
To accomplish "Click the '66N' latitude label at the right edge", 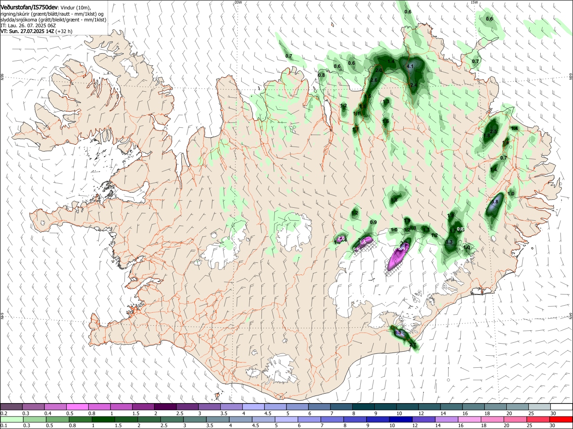I will 571,76.
